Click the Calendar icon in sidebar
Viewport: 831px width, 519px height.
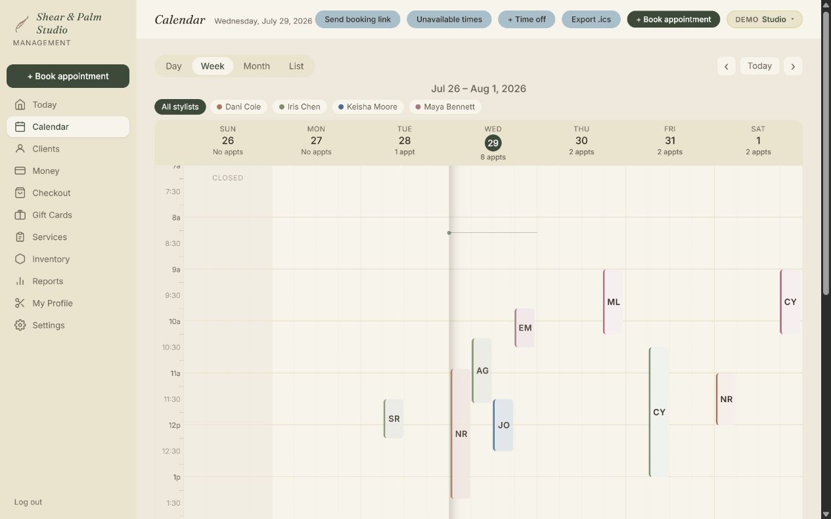[x=20, y=127]
